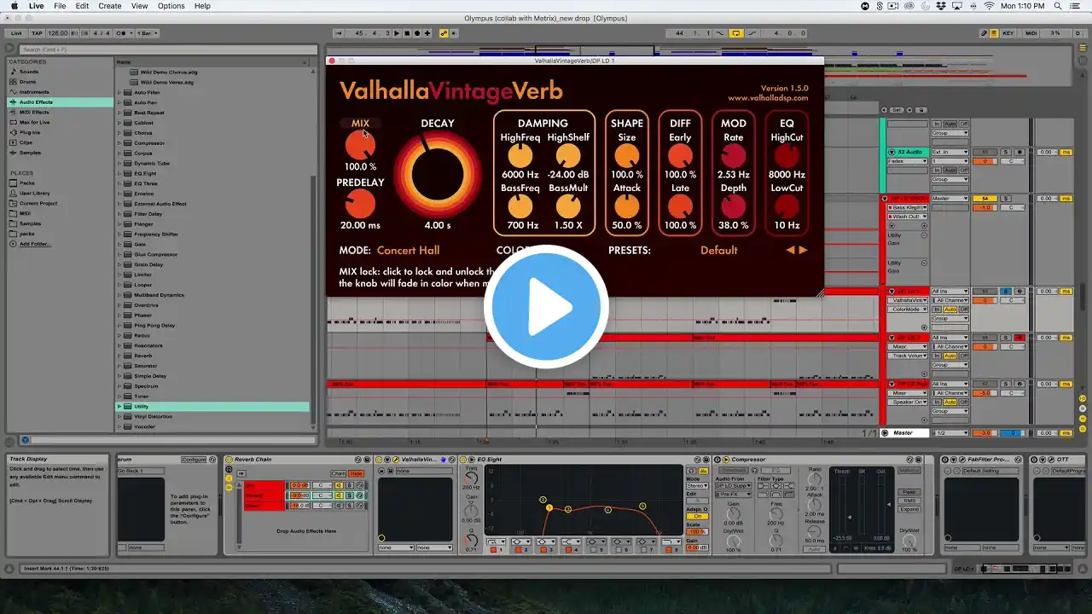This screenshot has width=1092, height=614.
Task: Click the save preset icon on Reverb Chain
Action: click(x=366, y=460)
